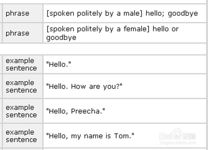Click the word "goodbye" on the wrapped line

click(61, 38)
